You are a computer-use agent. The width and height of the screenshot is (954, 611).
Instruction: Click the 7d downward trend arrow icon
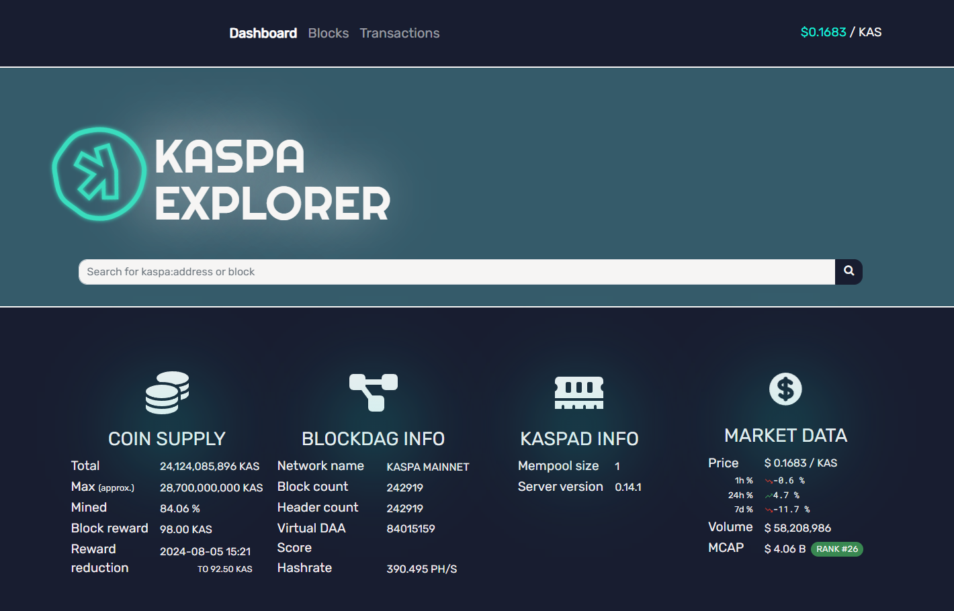pyautogui.click(x=769, y=510)
